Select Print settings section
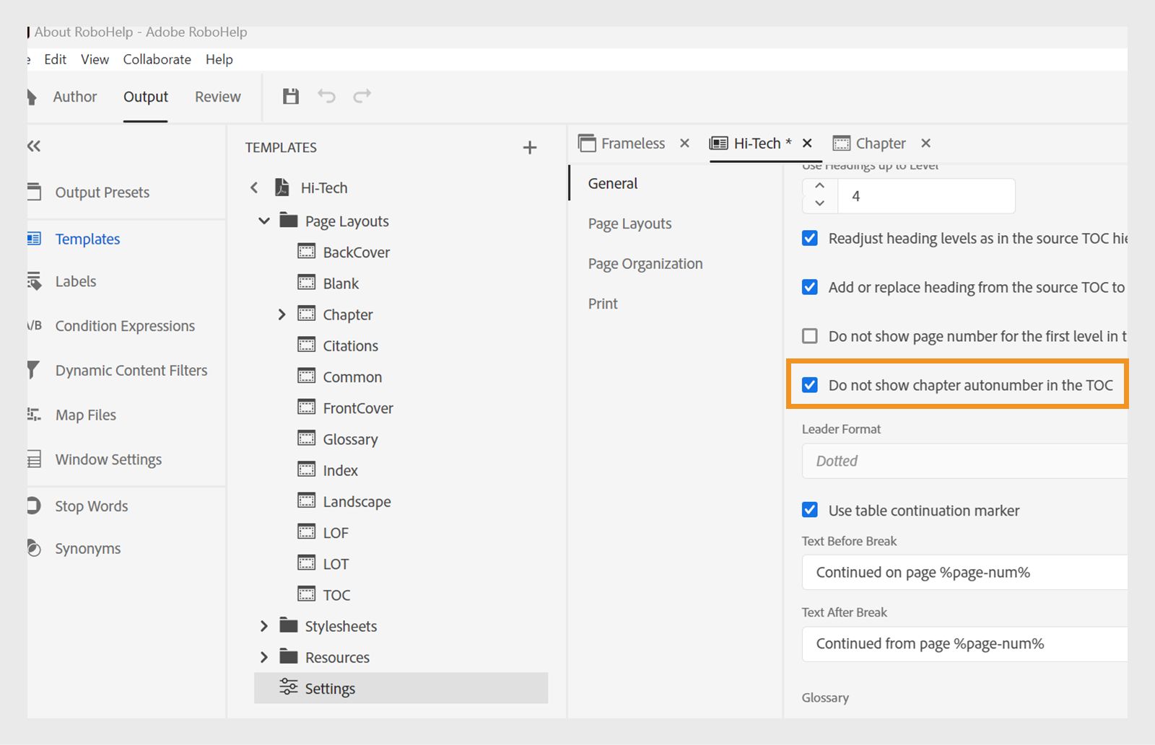 coord(603,304)
